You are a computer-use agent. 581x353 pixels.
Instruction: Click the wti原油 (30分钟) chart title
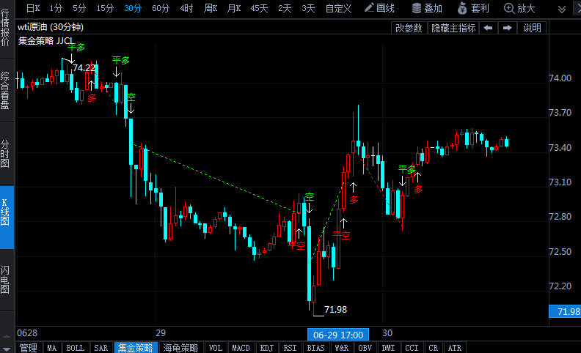(x=51, y=27)
